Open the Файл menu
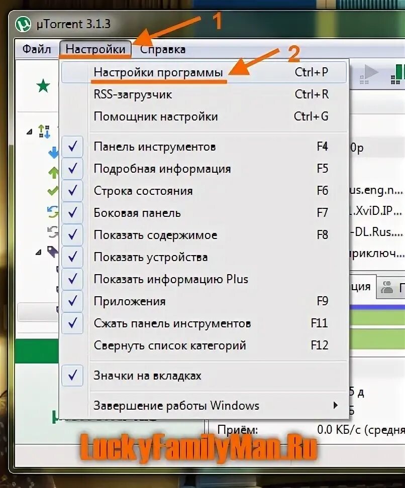Screen dimensions: 405x488 click(x=37, y=49)
